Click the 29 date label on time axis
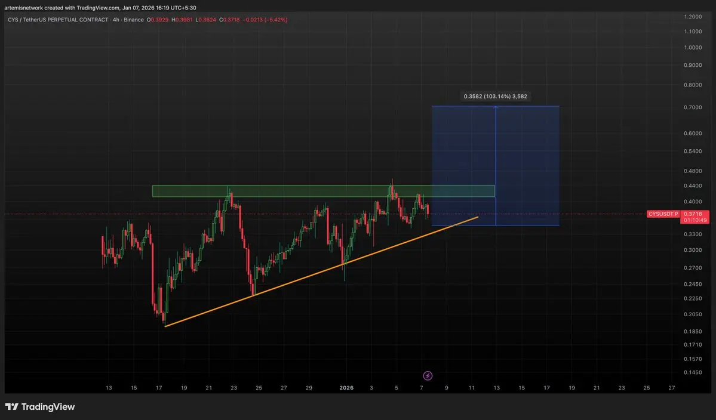The height and width of the screenshot is (420, 716). click(309, 388)
